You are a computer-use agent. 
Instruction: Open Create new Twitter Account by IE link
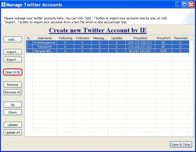98,30
